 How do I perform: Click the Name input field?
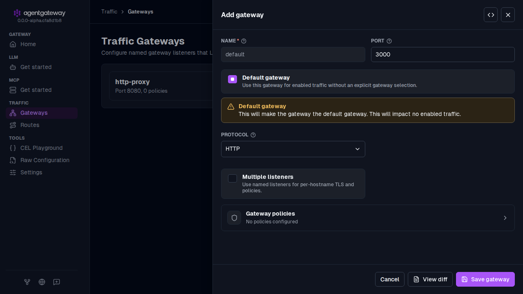[x=293, y=54]
